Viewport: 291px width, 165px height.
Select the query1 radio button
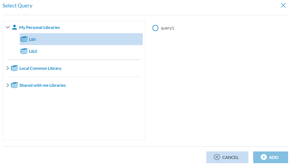pos(156,28)
